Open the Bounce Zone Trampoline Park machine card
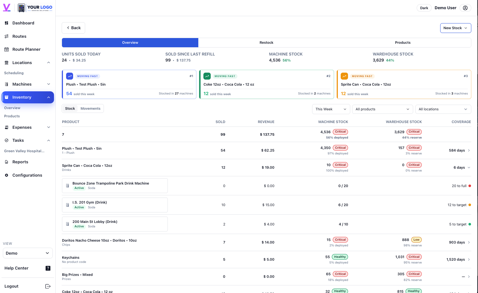 [115, 186]
